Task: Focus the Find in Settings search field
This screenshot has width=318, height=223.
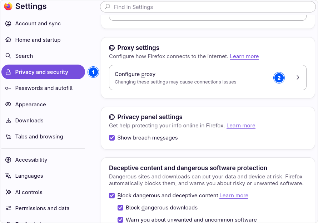Action: 208,7
